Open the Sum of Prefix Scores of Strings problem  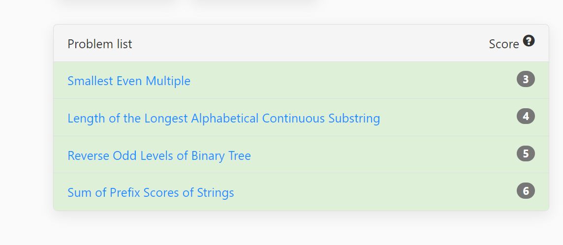click(151, 193)
